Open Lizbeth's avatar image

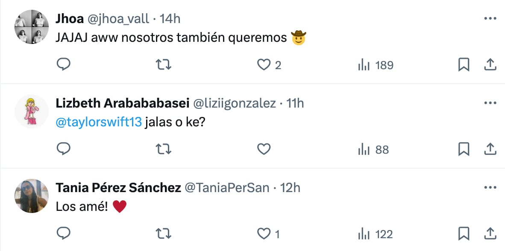pyautogui.click(x=32, y=111)
